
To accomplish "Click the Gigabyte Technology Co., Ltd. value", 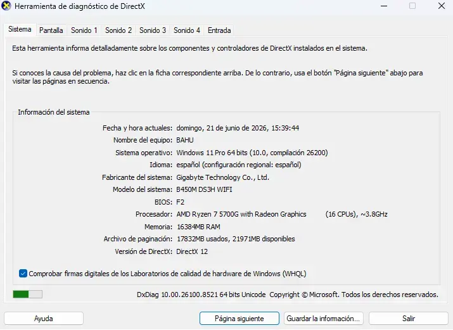I will pos(222,177).
